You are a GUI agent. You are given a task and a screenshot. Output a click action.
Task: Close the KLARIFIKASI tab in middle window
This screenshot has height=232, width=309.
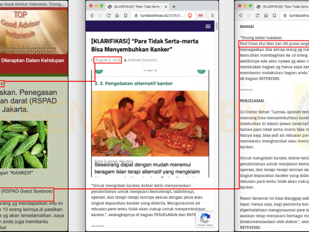pyautogui.click(x=166, y=7)
